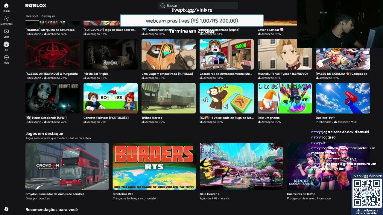Open the Trilhos Mortos train thumbnail
Screen dimensions: 383x215
[168, 98]
